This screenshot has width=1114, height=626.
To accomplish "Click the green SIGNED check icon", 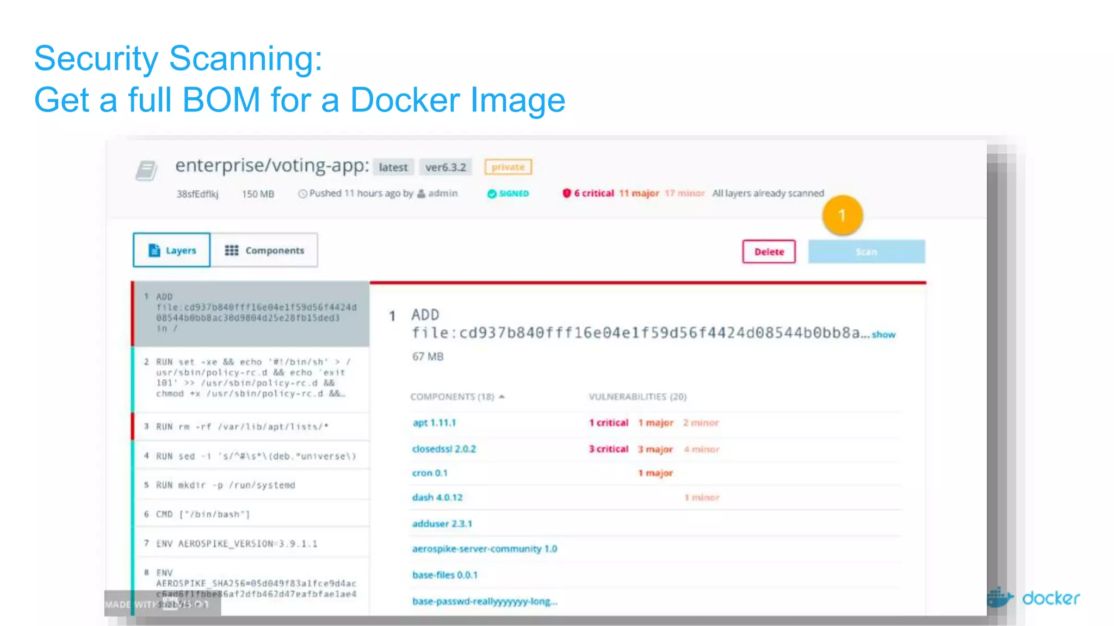I will pyautogui.click(x=492, y=194).
